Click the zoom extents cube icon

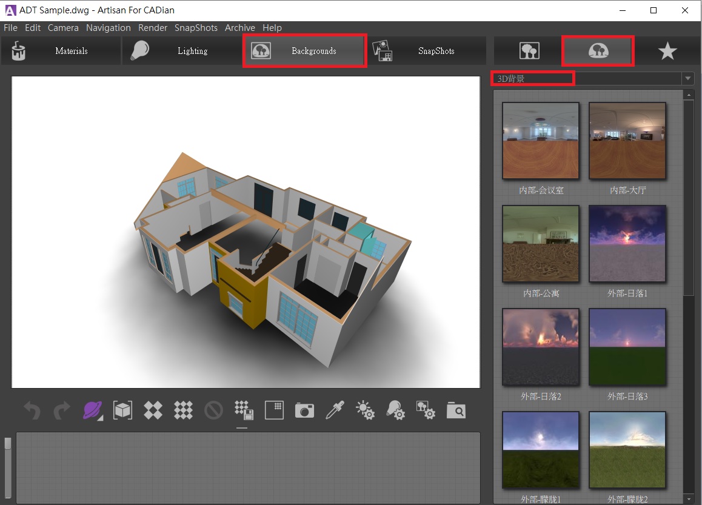(122, 410)
